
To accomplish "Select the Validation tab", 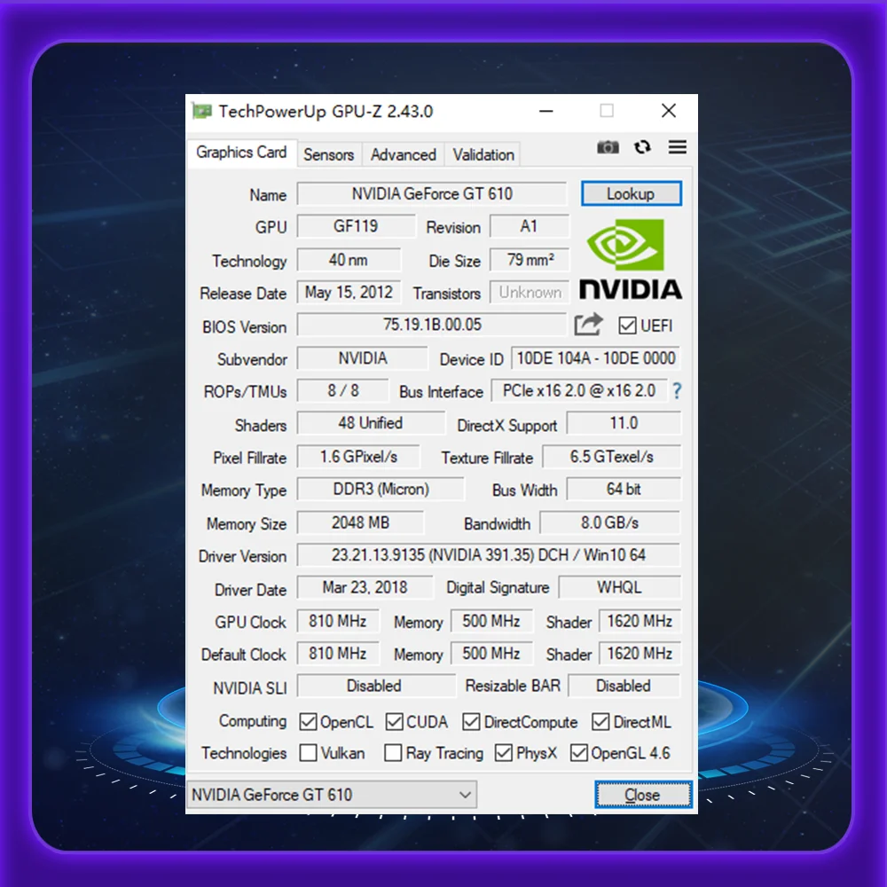I will click(x=483, y=154).
